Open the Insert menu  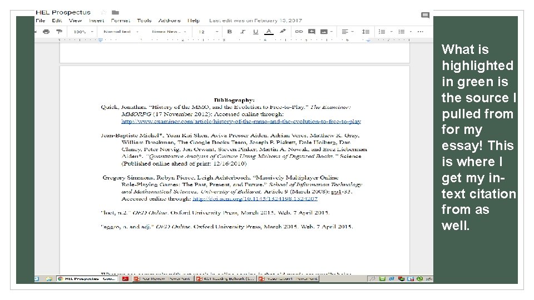click(96, 21)
